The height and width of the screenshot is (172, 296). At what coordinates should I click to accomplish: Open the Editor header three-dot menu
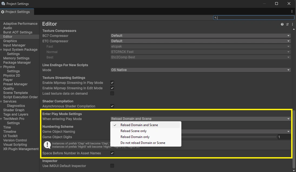tap(292, 24)
